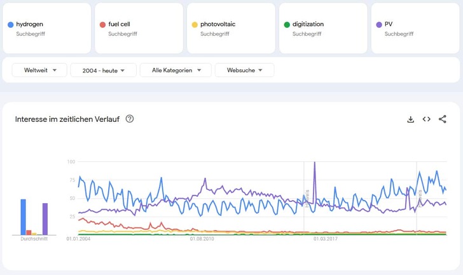
Task: Open the Weltweit region dropdown
Action: (39, 70)
